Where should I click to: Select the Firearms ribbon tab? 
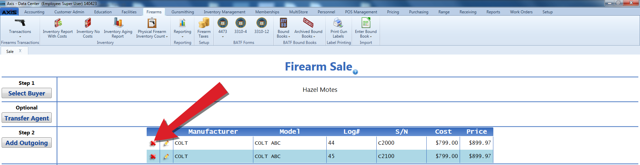[x=154, y=12]
